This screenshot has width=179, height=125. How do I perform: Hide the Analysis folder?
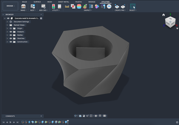(x=11, y=32)
